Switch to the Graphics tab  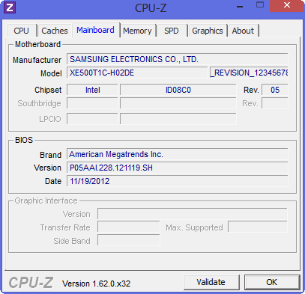208,31
